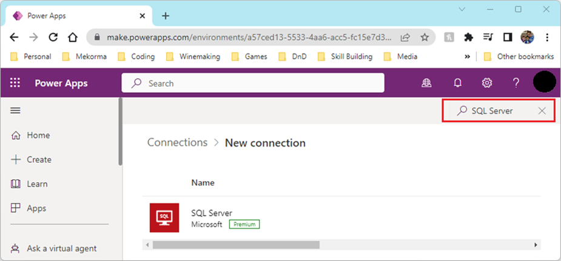Viewport: 561px width, 261px height.
Task: Open the notifications bell
Action: pos(458,83)
